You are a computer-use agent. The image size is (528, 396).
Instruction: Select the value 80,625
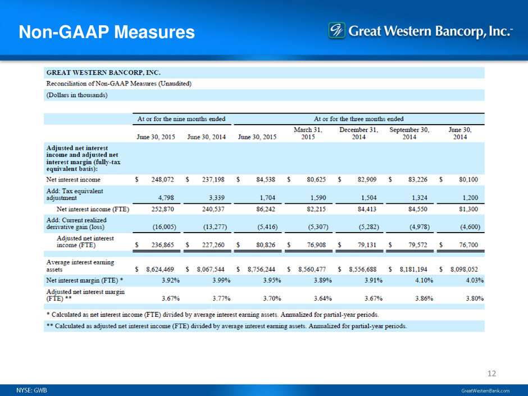pos(316,180)
